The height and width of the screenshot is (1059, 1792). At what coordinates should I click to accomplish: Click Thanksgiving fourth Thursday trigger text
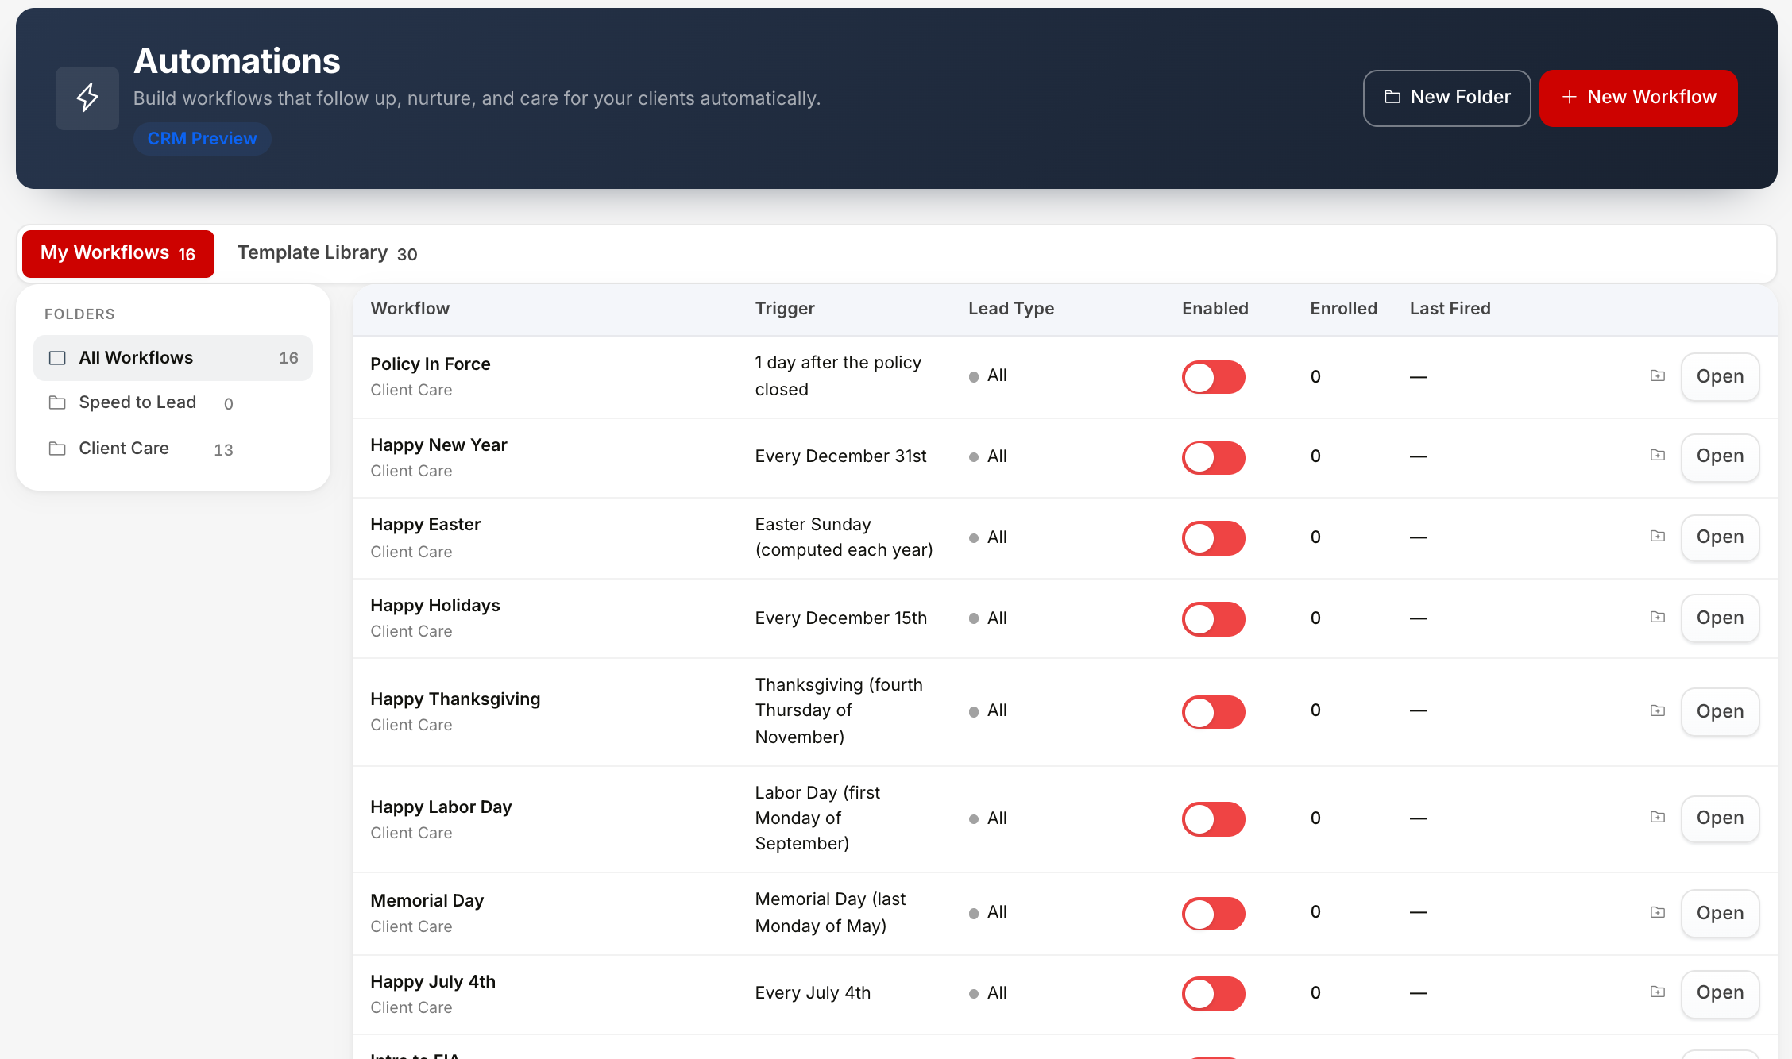[x=839, y=710]
